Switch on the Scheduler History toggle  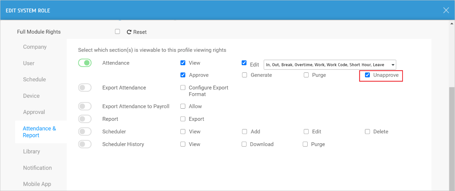pyautogui.click(x=85, y=144)
